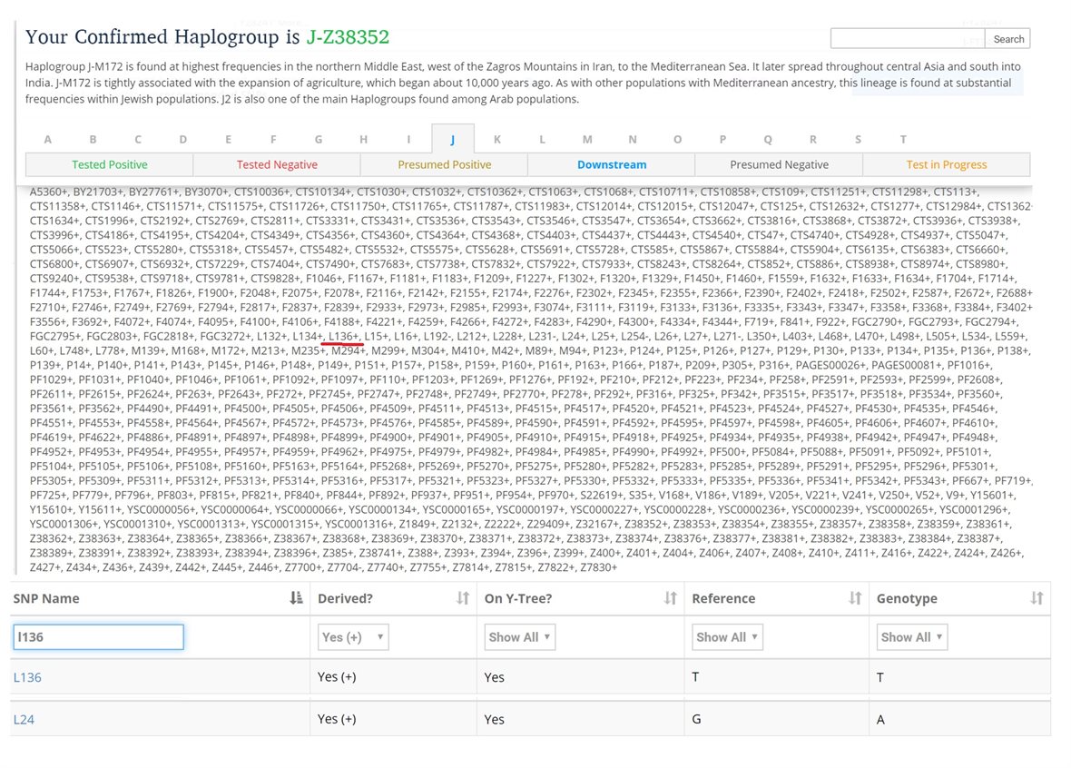Image resolution: width=1071 pixels, height=768 pixels.
Task: Switch to the Tested Negative tab
Action: click(x=277, y=164)
